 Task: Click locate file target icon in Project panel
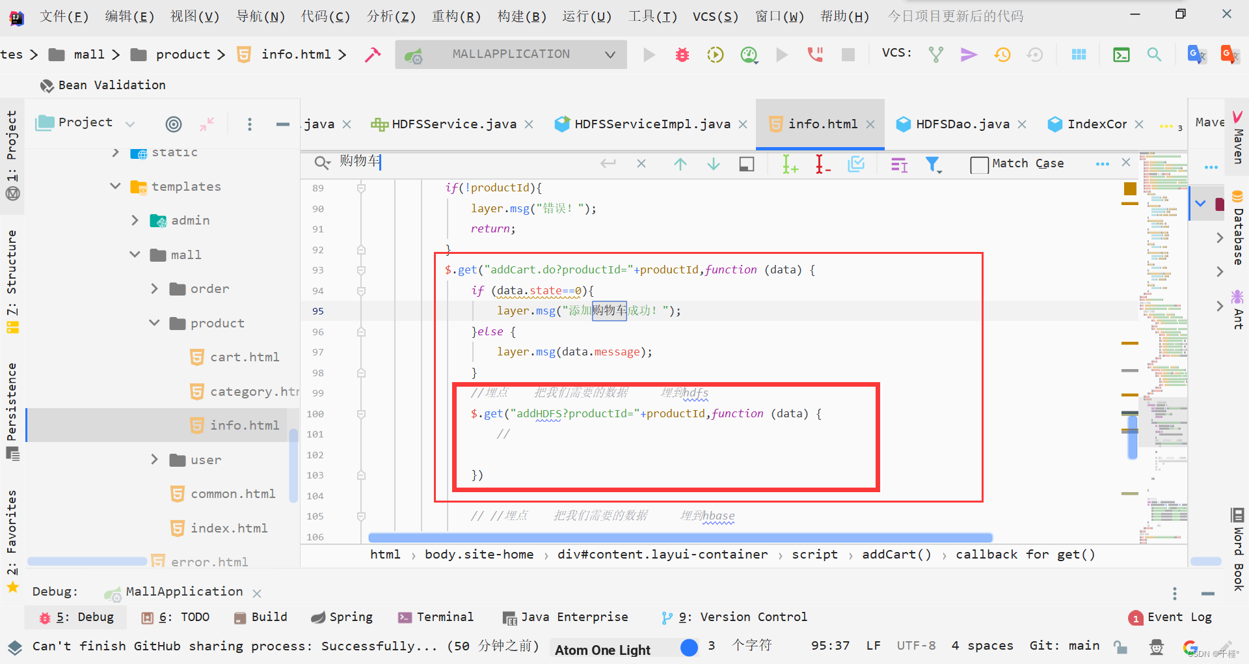click(x=173, y=124)
